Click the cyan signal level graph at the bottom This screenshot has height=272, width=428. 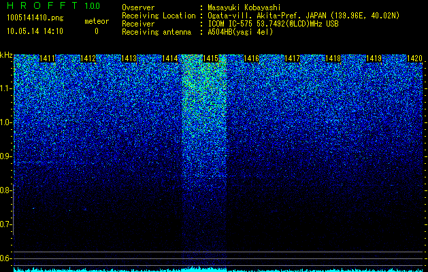218,269
